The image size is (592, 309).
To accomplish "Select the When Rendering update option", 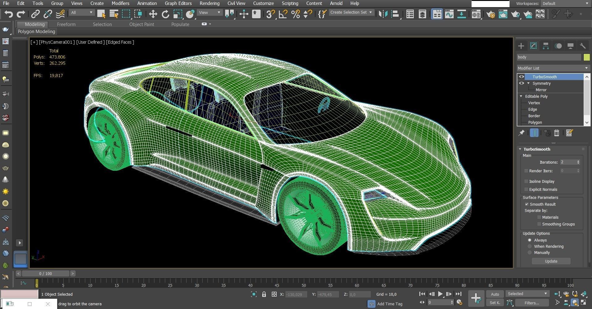I will point(530,246).
